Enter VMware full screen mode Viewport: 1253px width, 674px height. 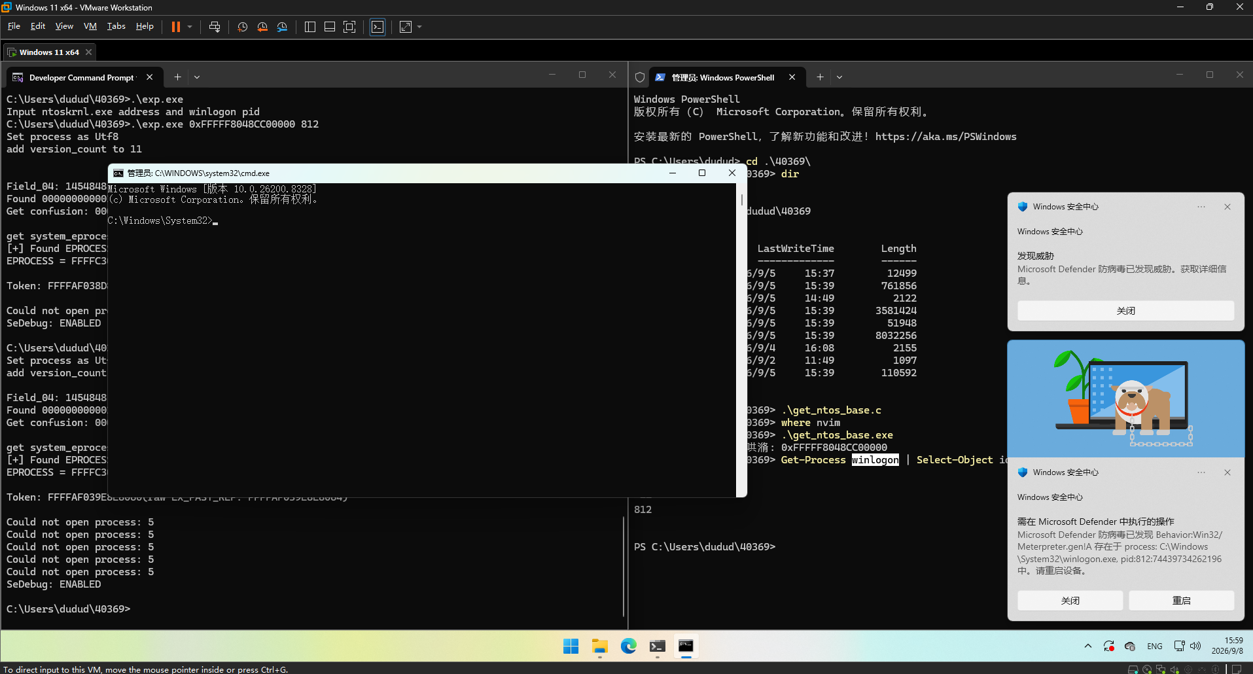pos(349,27)
